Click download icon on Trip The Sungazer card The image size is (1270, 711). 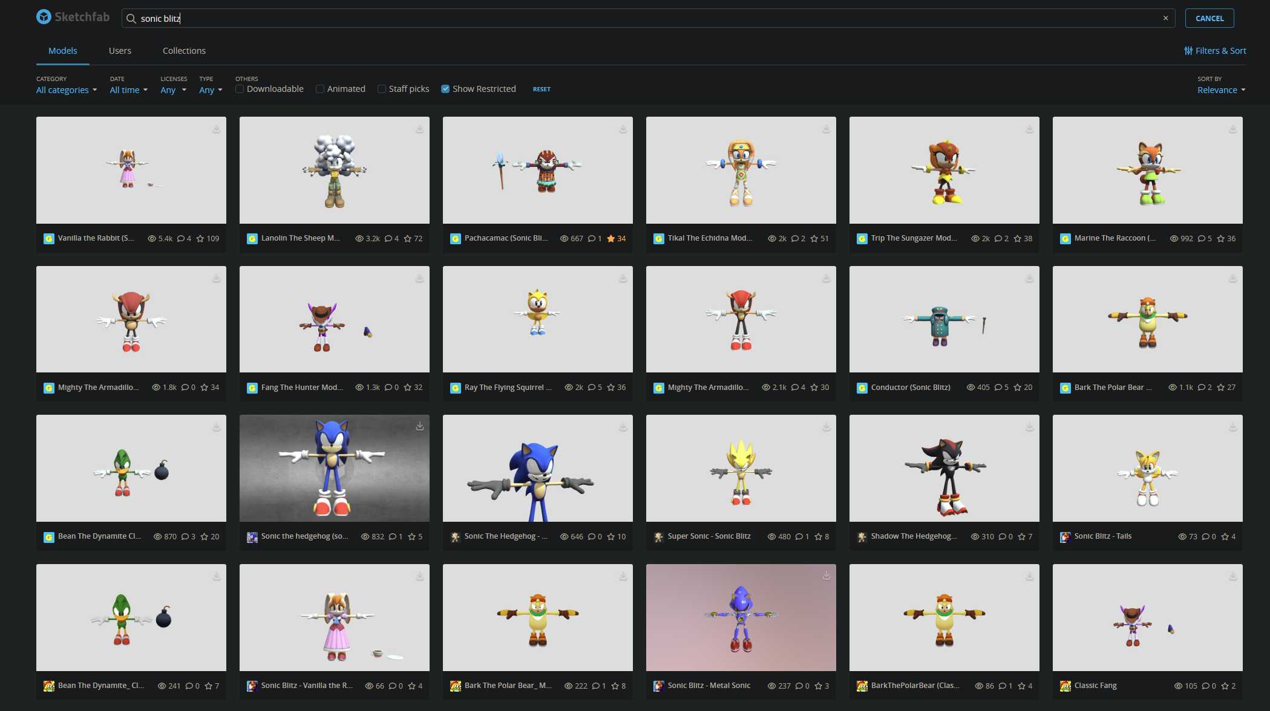coord(1029,129)
